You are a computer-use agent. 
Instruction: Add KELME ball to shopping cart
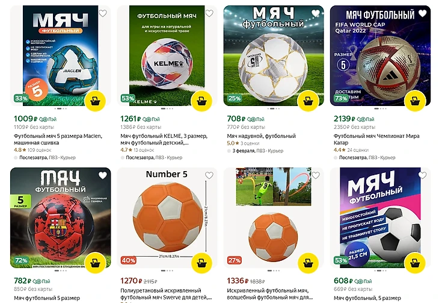201,101
